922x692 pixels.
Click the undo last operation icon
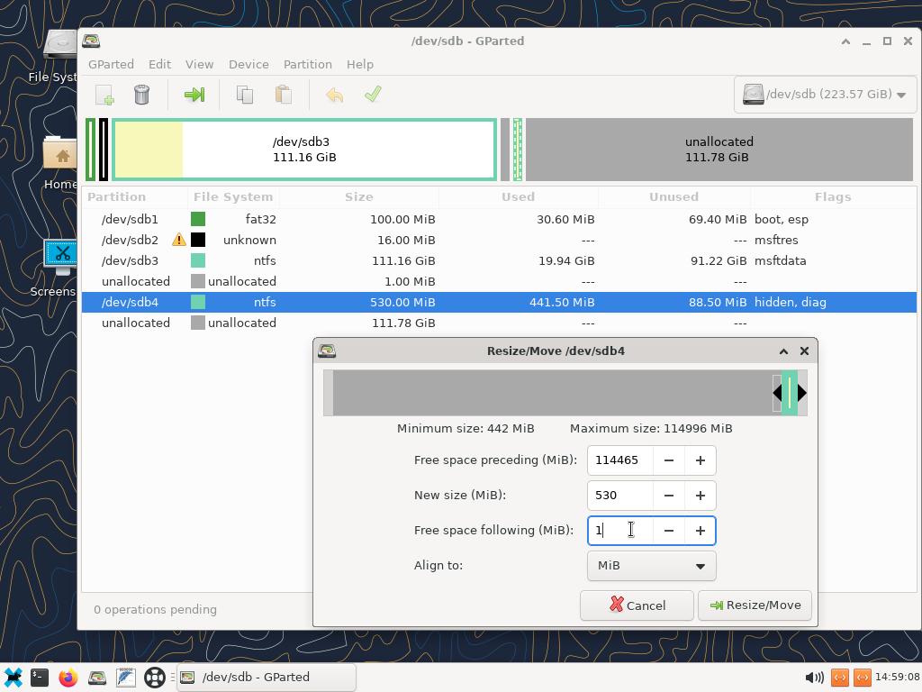(x=334, y=95)
